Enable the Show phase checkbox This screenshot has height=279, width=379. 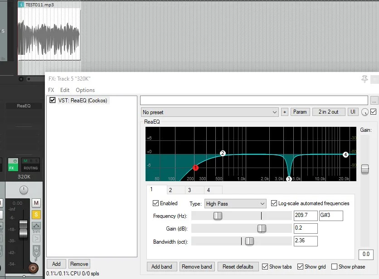click(x=335, y=267)
